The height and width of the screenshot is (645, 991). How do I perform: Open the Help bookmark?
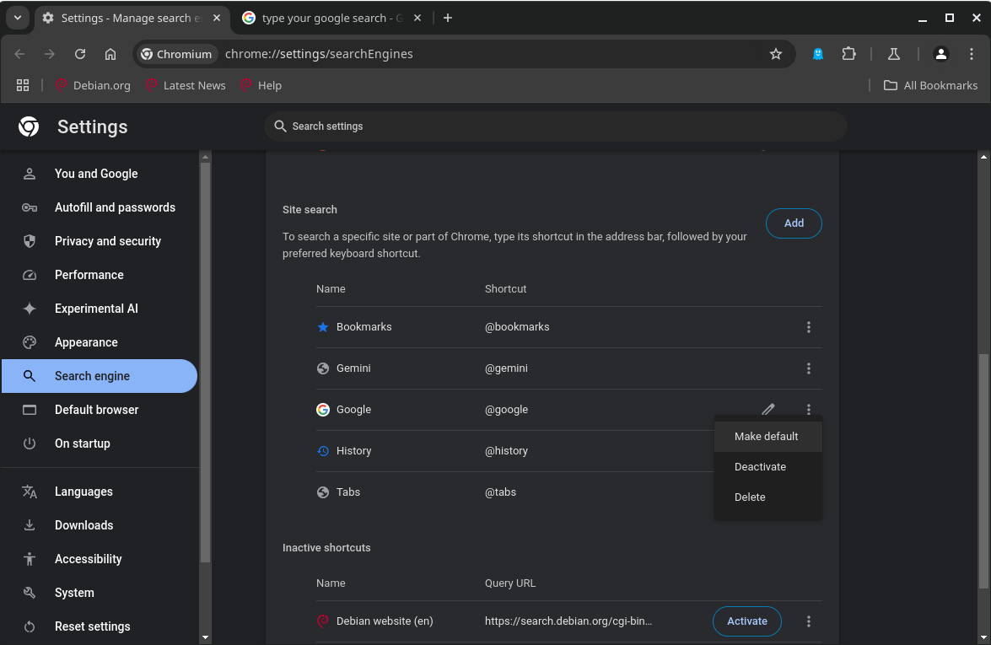tap(261, 85)
